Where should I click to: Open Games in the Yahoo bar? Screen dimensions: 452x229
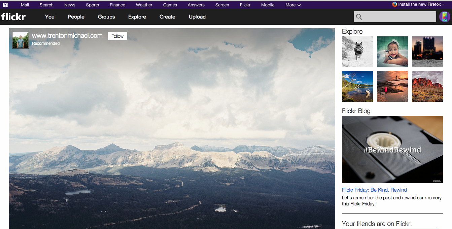click(170, 5)
